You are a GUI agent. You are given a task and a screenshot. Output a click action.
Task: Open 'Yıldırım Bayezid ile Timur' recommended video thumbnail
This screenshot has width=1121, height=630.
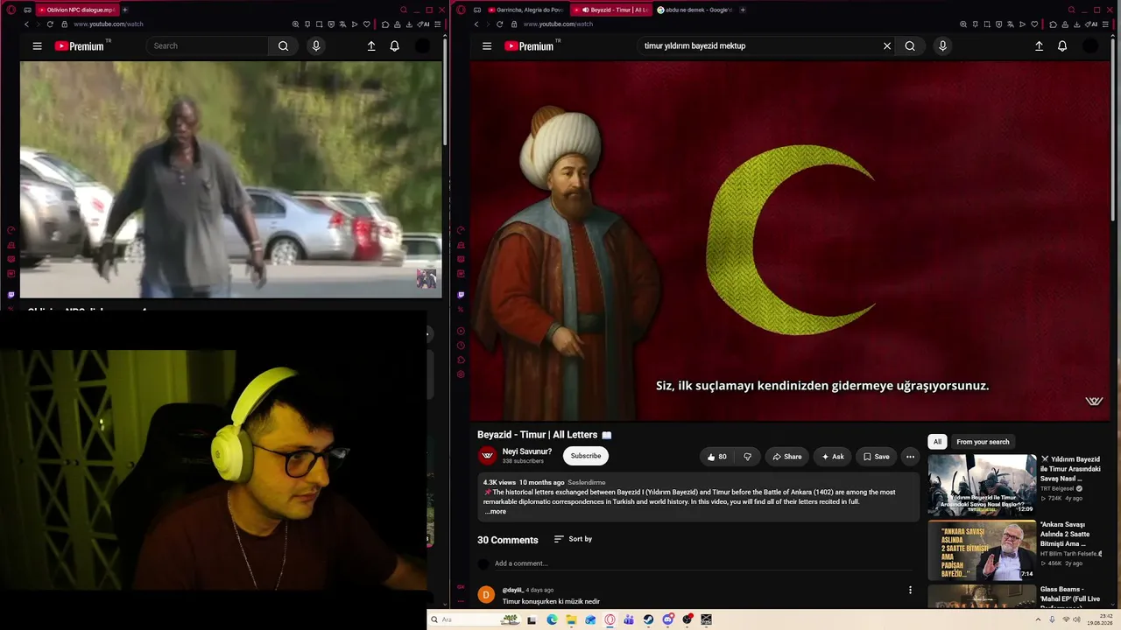pos(982,485)
